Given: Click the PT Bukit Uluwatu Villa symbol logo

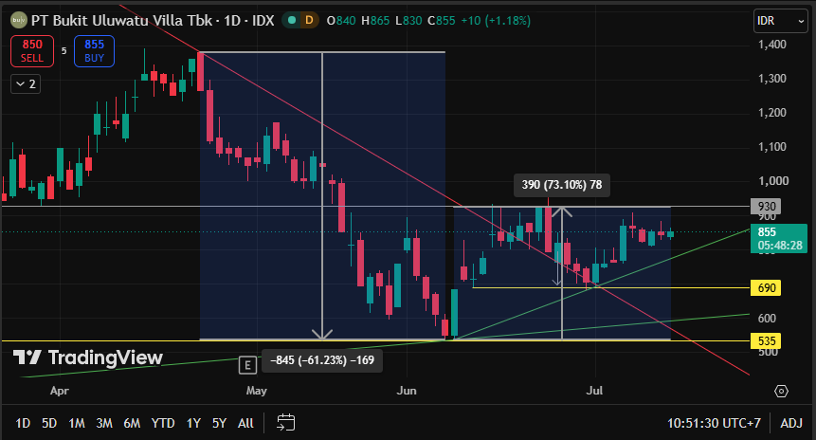Looking at the screenshot, I should pyautogui.click(x=19, y=20).
